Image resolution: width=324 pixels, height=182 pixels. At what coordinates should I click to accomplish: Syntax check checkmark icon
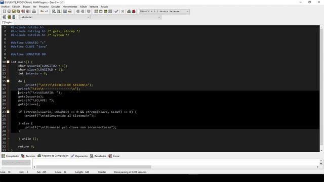(x=116, y=11)
